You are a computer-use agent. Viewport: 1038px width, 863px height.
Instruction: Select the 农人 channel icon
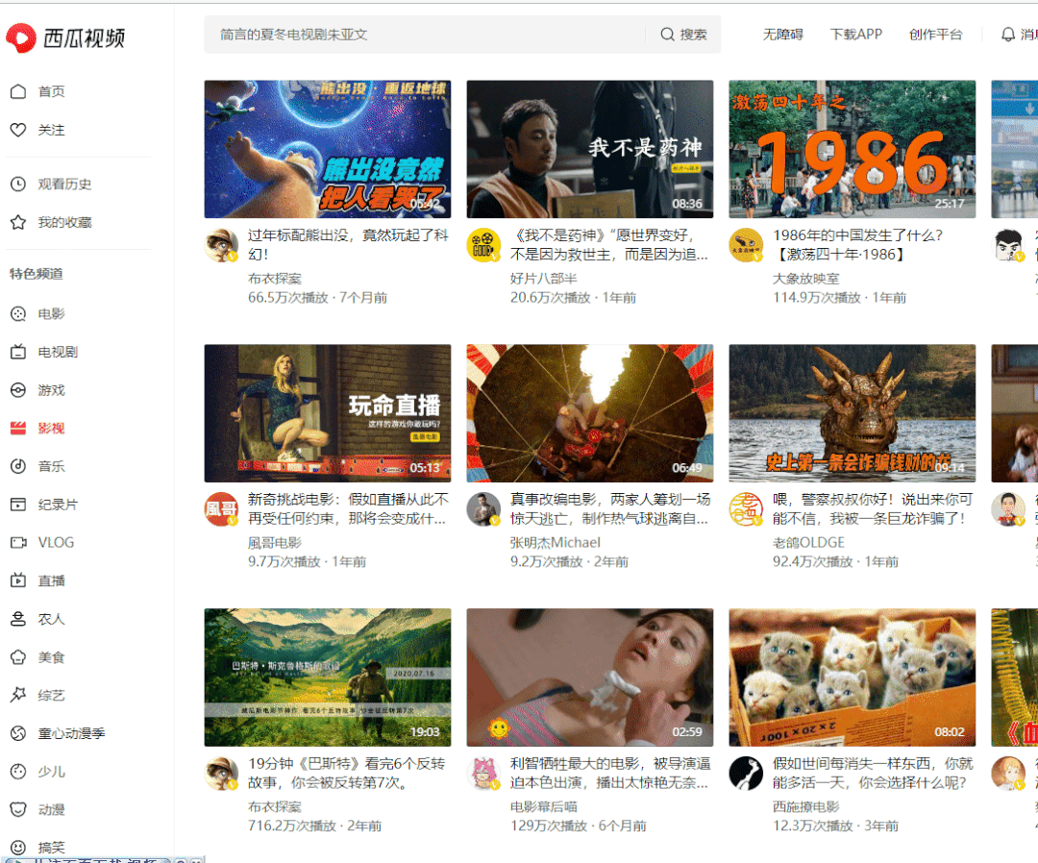pos(18,620)
